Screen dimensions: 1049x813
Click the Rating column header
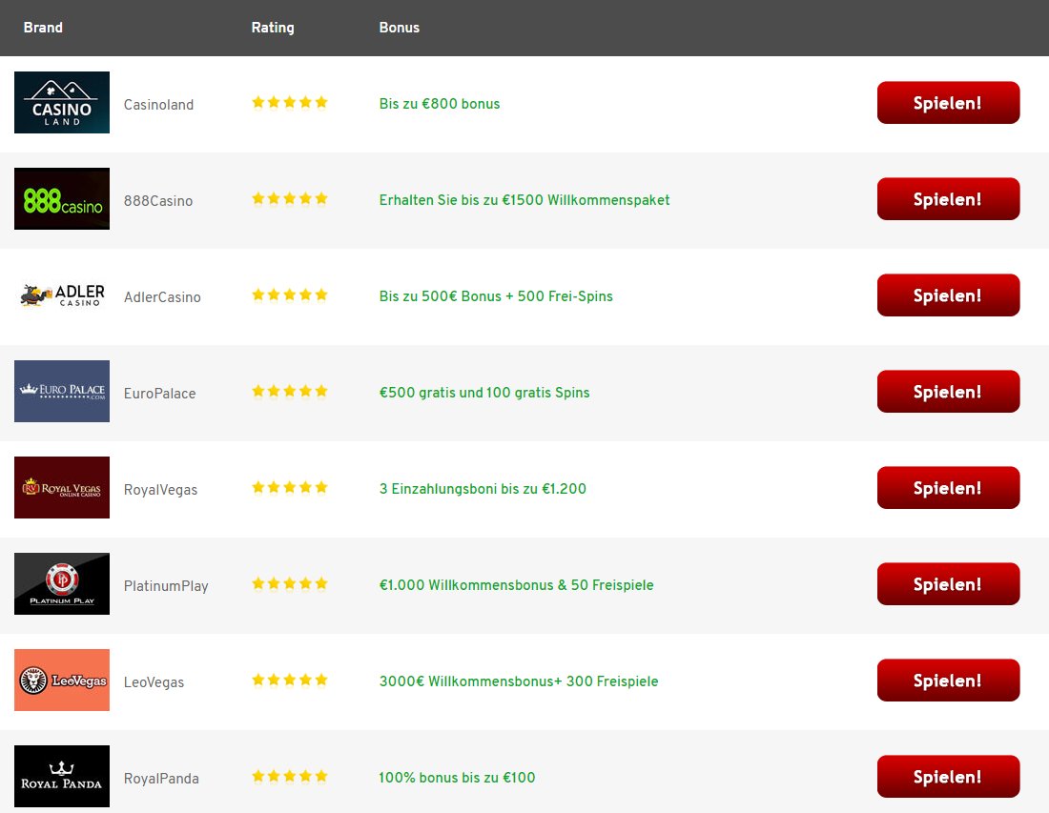tap(273, 28)
